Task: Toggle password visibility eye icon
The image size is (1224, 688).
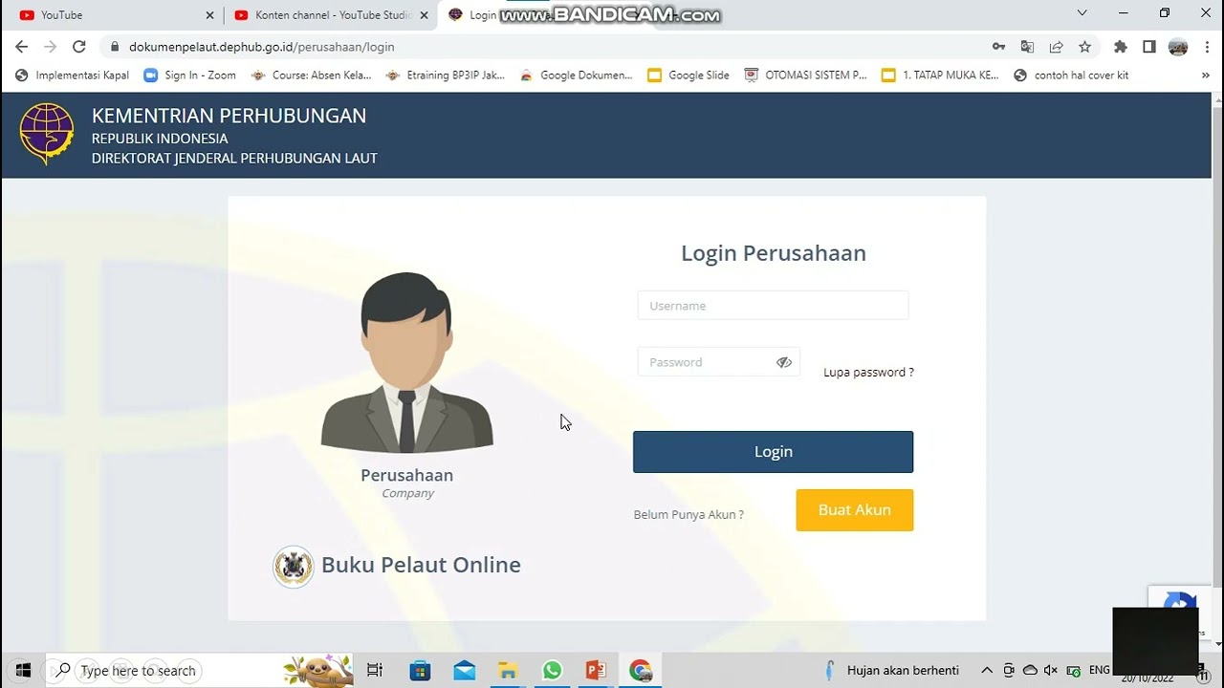Action: coord(784,362)
